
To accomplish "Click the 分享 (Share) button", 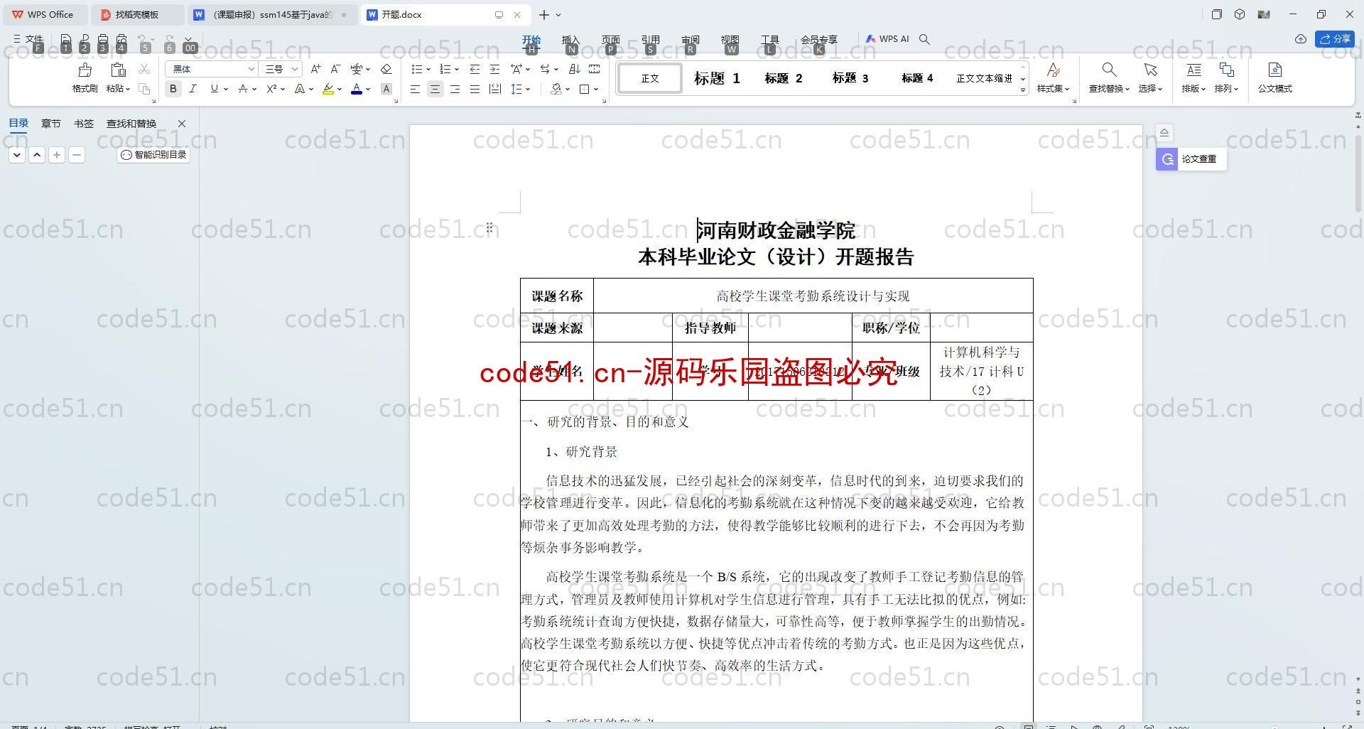I will coord(1335,39).
